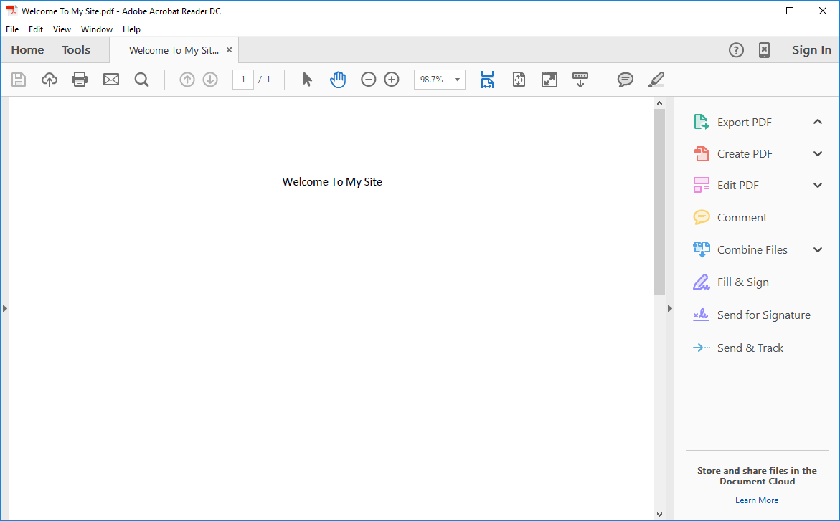The image size is (840, 521).
Task: Collapse the Export PDF section
Action: tap(817, 122)
